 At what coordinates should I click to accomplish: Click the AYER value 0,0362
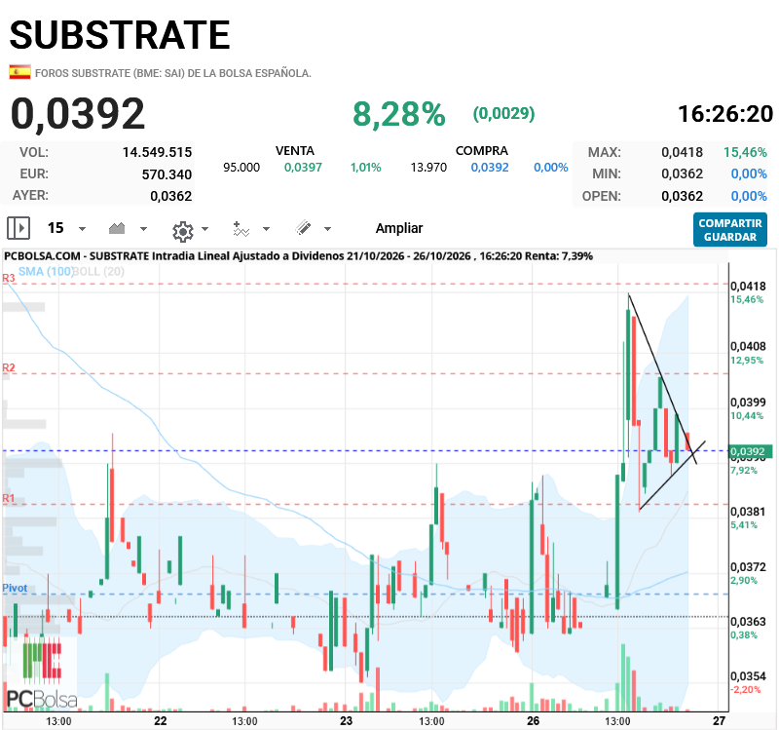coord(171,196)
